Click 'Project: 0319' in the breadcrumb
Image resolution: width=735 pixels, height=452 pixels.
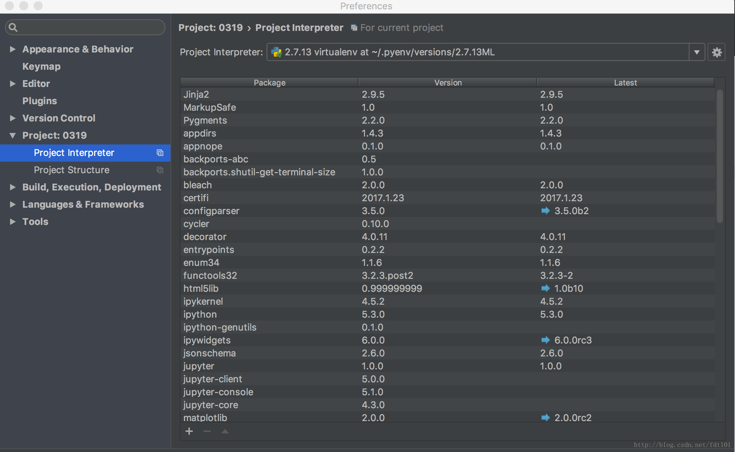210,28
